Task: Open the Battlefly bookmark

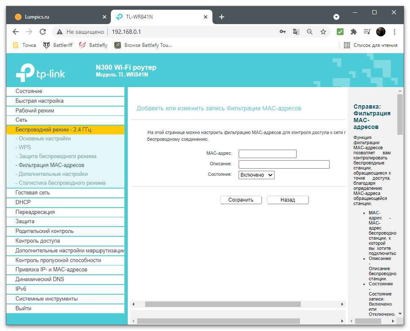Action: pos(93,45)
